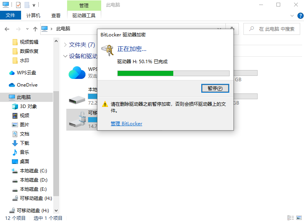
Task: Click the WPS cloud drive icon
Action: 77,73
